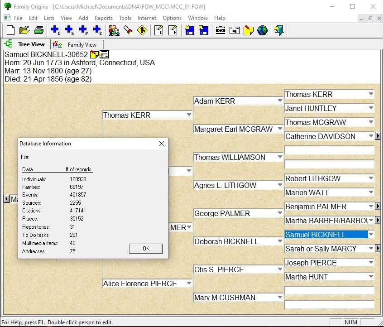This screenshot has width=384, height=327.
Task: Open the Reports menu
Action: click(104, 18)
